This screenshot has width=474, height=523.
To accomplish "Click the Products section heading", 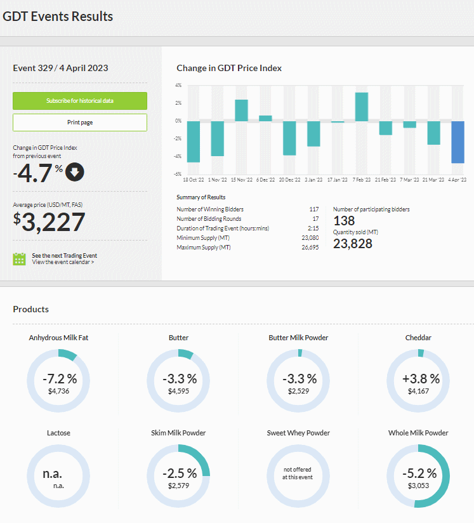I will pos(30,309).
